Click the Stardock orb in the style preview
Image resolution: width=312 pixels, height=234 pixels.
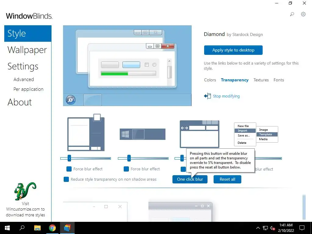[71, 100]
